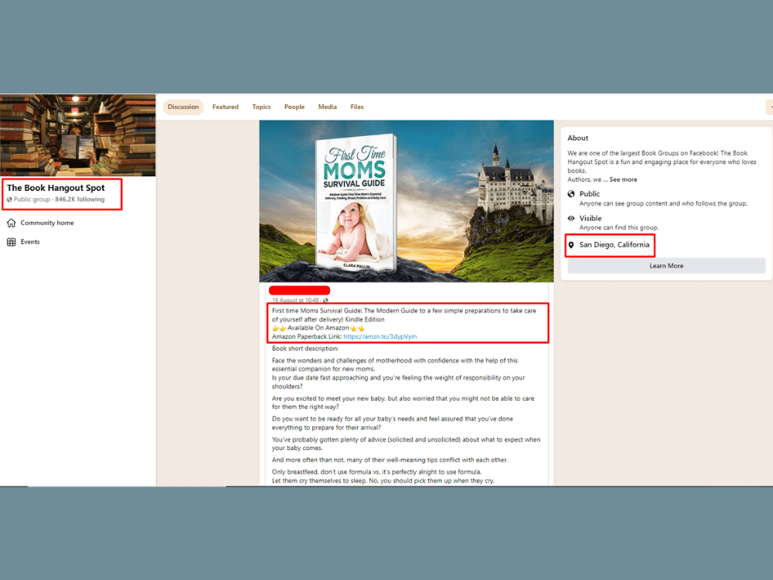Open Community home link

[47, 223]
